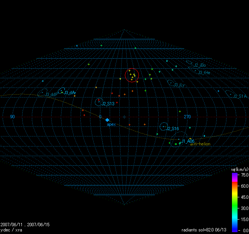Image resolution: width=249 pixels, height=234 pixels.
Task: Click the J2_S16 radiant label
Action: [172, 128]
